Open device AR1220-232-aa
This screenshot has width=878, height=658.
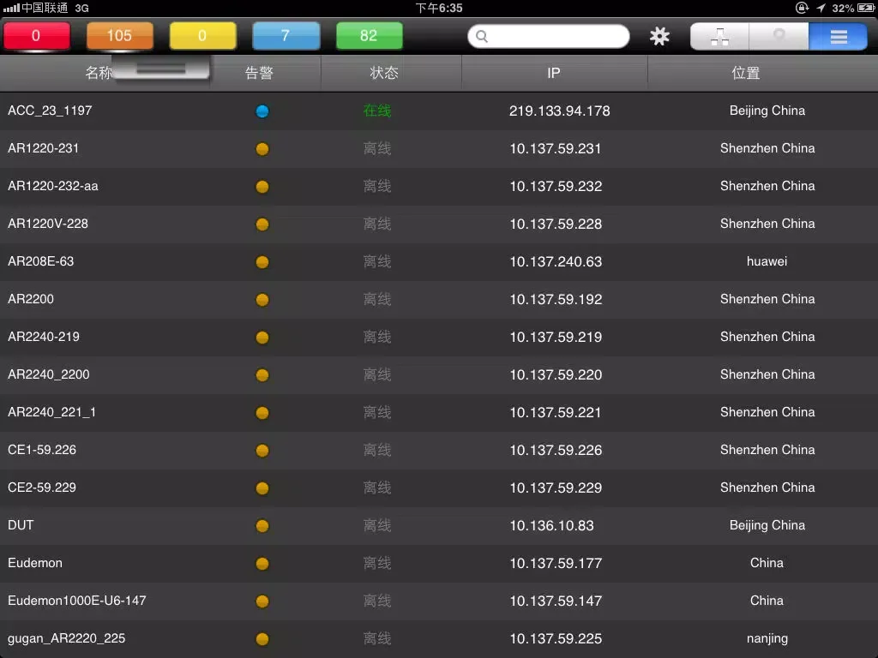pos(53,186)
